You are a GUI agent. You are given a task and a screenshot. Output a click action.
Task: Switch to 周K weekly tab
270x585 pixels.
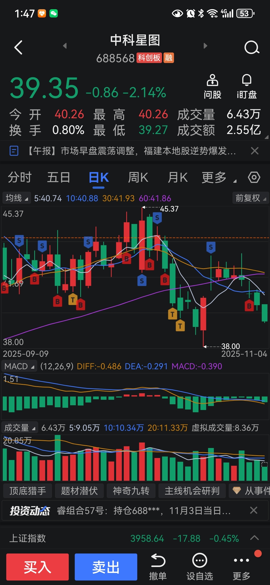tap(138, 177)
